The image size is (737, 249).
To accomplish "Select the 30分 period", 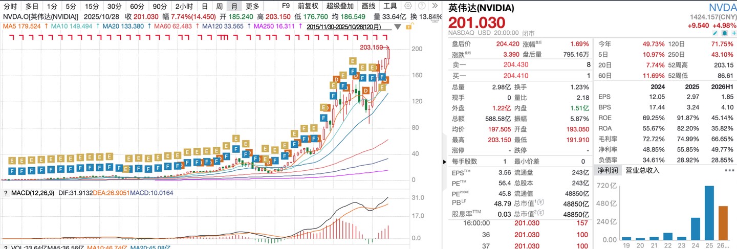I will (114, 7).
